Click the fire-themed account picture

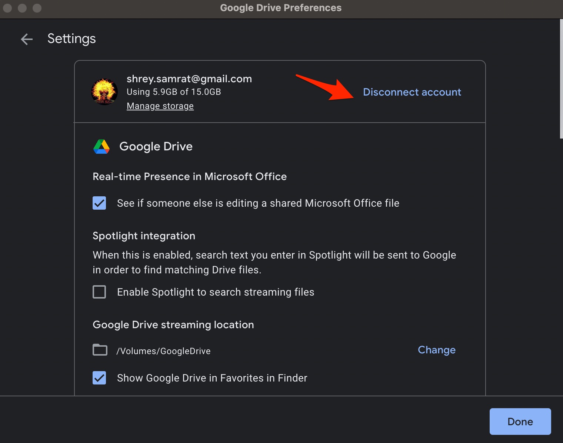[x=104, y=91]
